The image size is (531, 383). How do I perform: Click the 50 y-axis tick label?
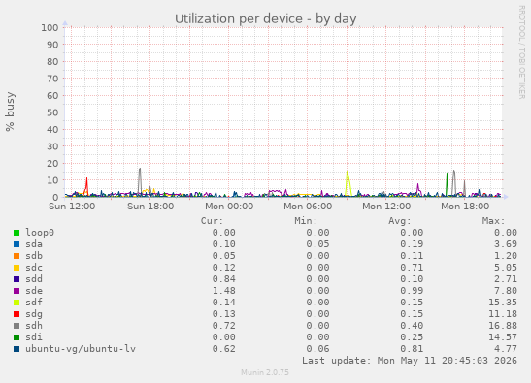pyautogui.click(x=52, y=112)
